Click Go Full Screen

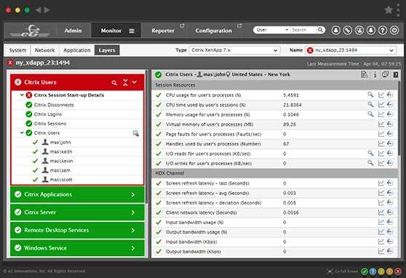(342, 271)
